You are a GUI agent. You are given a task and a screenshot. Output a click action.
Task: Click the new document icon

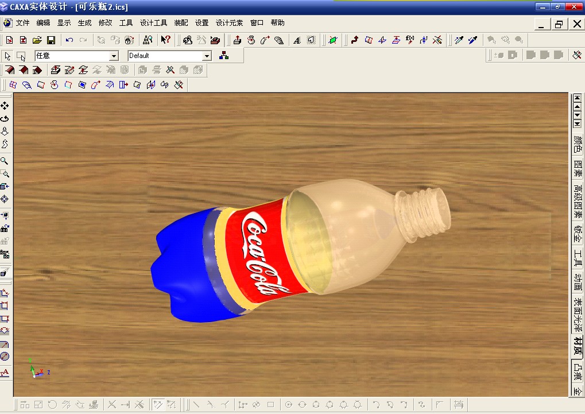click(9, 40)
